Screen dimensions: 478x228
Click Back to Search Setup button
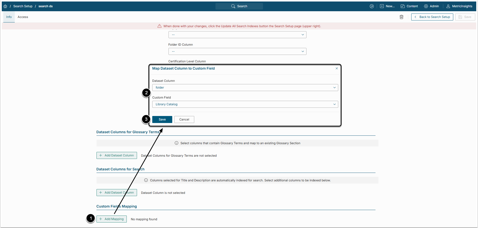click(432, 17)
